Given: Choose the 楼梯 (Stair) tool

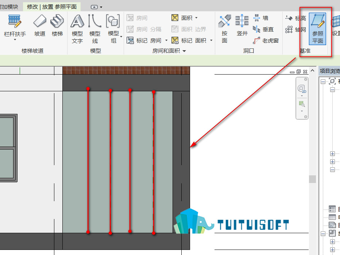Looking at the screenshot, I should click(x=57, y=25).
